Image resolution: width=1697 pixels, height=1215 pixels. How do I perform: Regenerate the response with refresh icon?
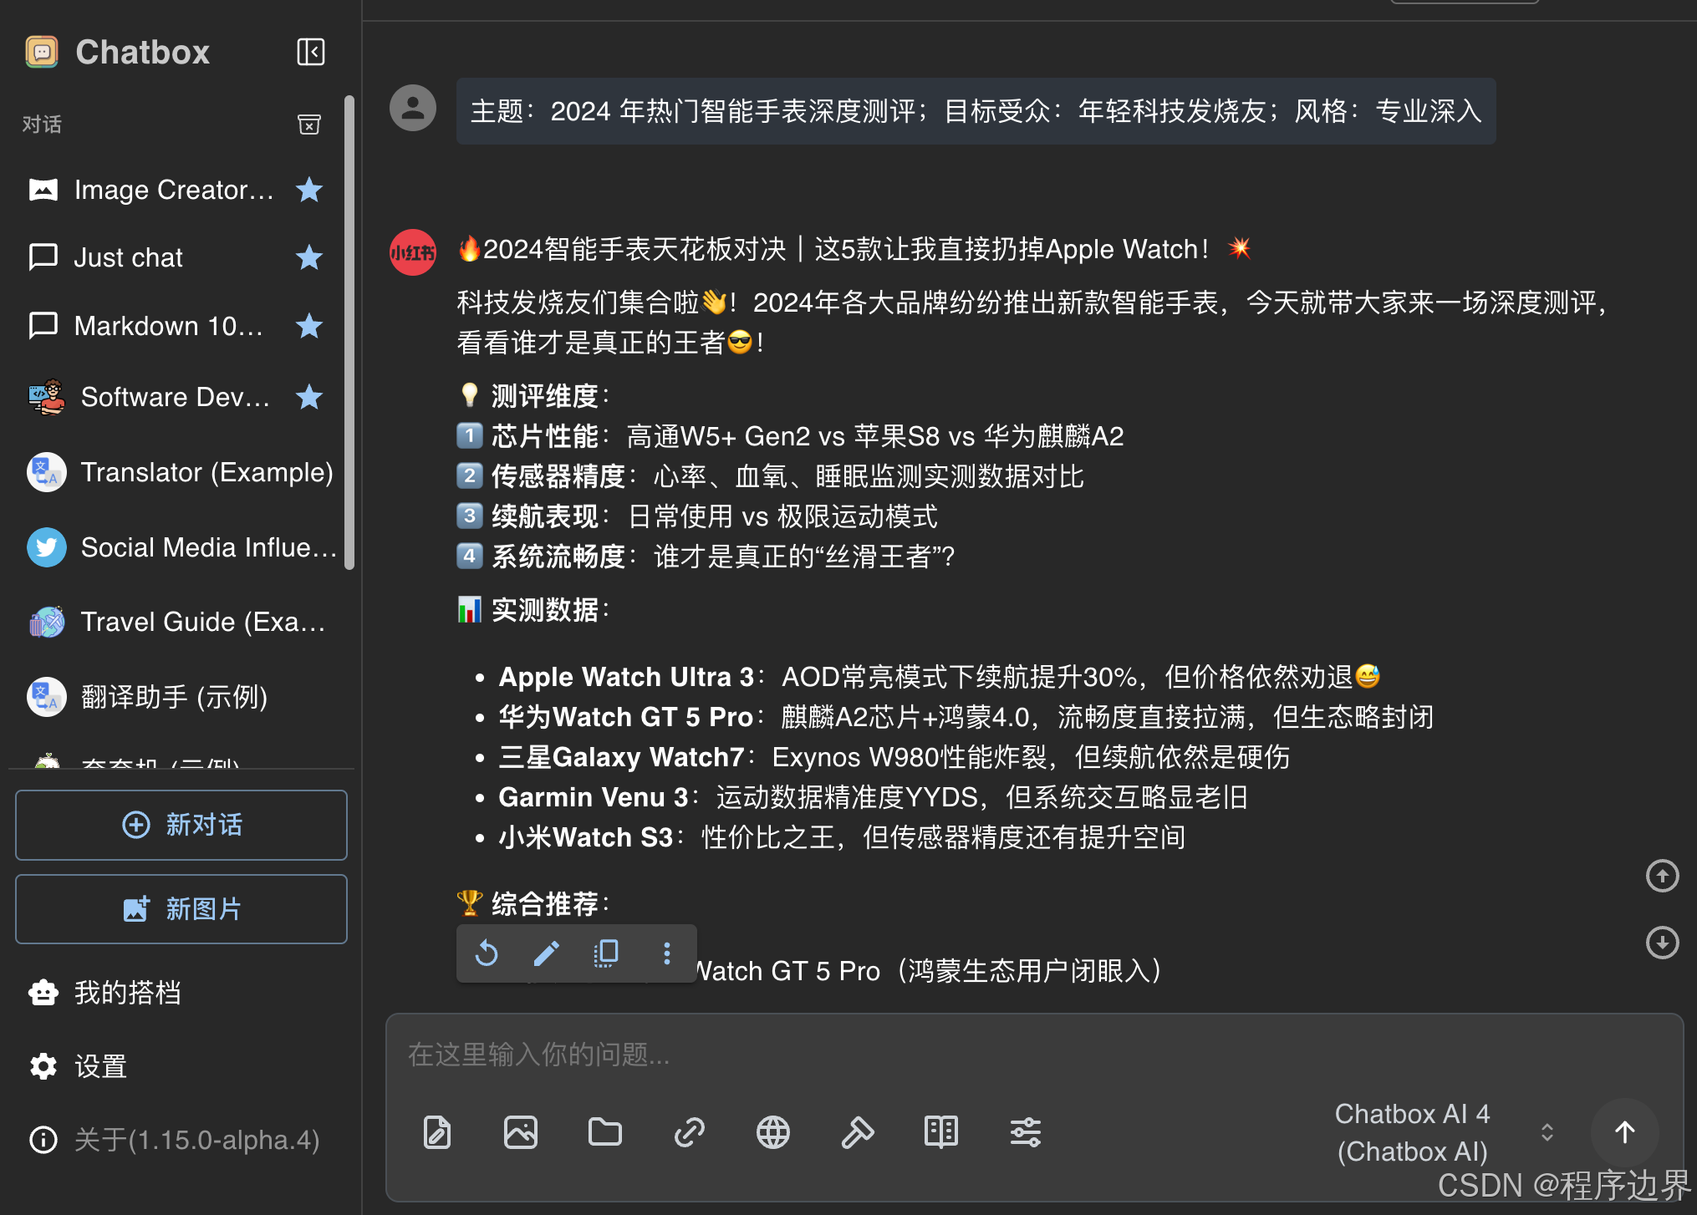(487, 953)
